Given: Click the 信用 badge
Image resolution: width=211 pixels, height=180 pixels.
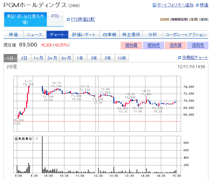Looking at the screenshot, I should (x=194, y=20).
